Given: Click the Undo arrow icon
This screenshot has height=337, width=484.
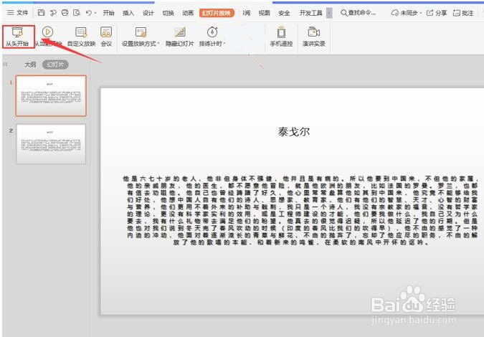Looking at the screenshot, I should coord(89,13).
